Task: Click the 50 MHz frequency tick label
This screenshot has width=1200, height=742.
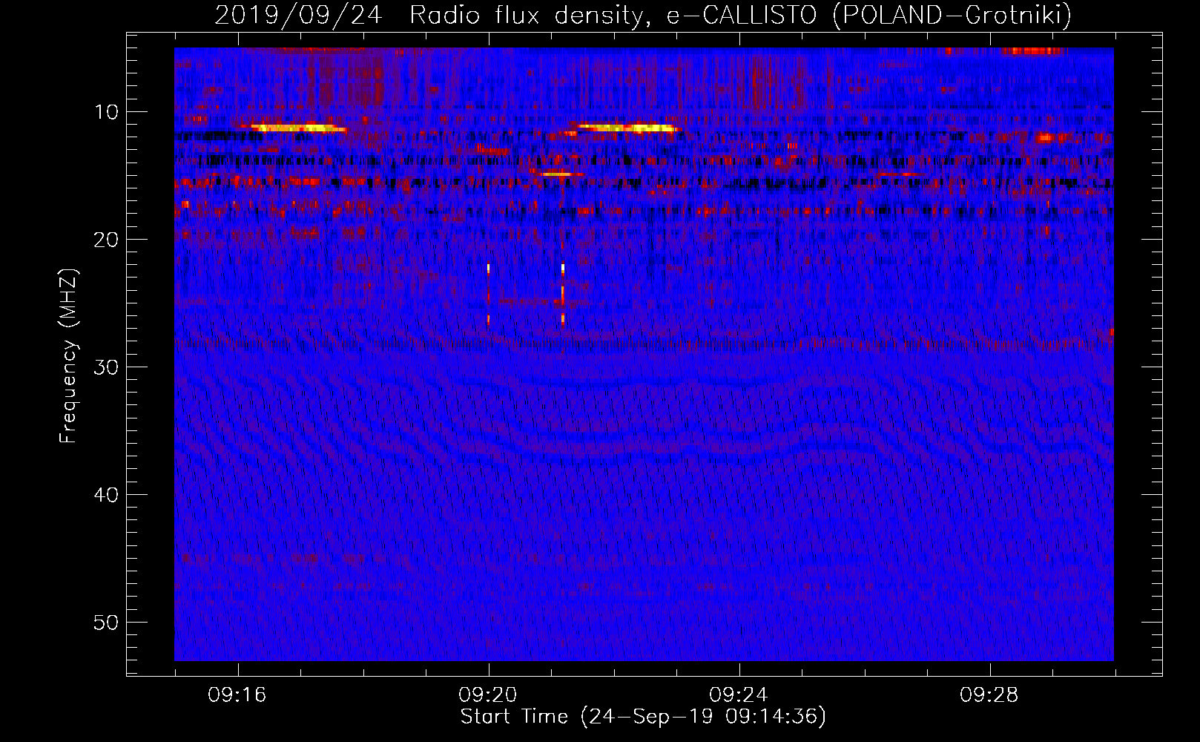Action: (x=107, y=623)
